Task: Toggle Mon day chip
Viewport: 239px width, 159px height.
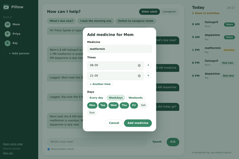Action: tap(92, 105)
